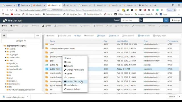Expand the .softaculous folder
182x102 pixels.
[6, 58]
